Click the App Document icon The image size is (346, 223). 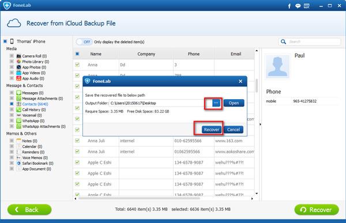point(19,169)
